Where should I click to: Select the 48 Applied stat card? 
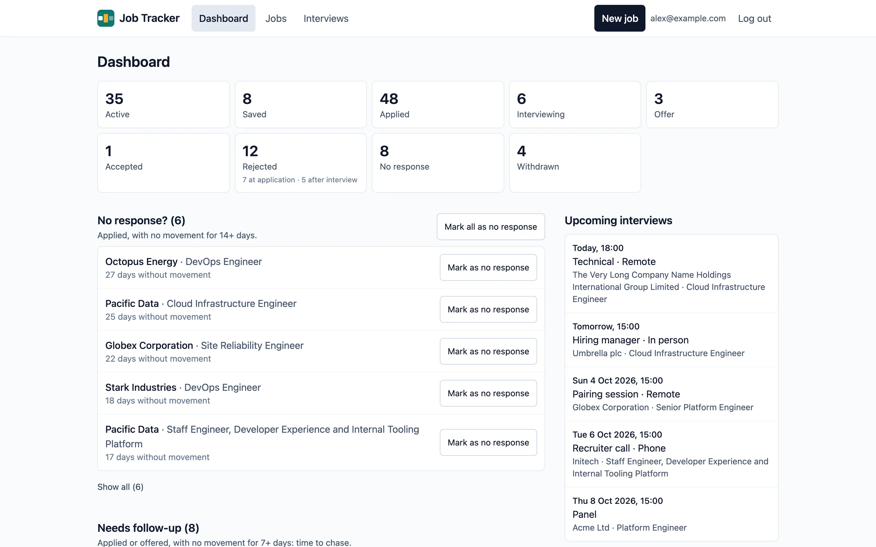click(x=438, y=105)
